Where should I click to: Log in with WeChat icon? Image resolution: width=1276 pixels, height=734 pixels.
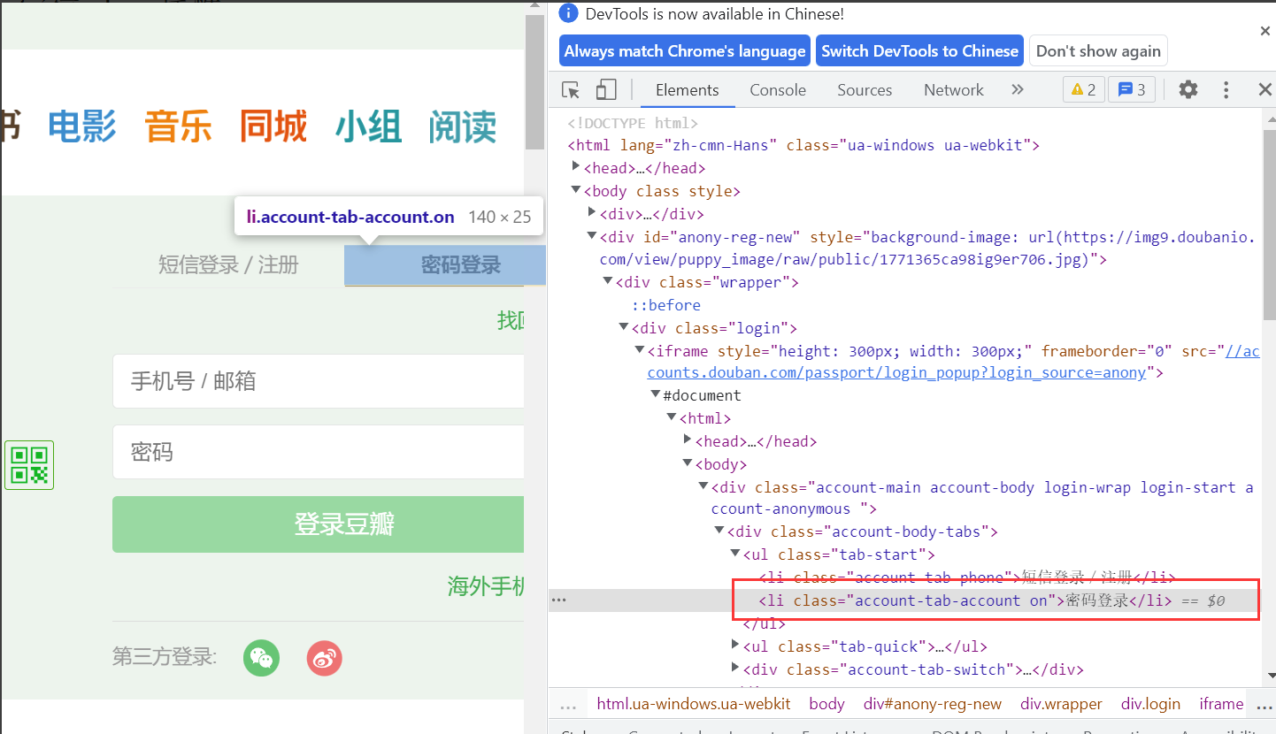point(261,657)
